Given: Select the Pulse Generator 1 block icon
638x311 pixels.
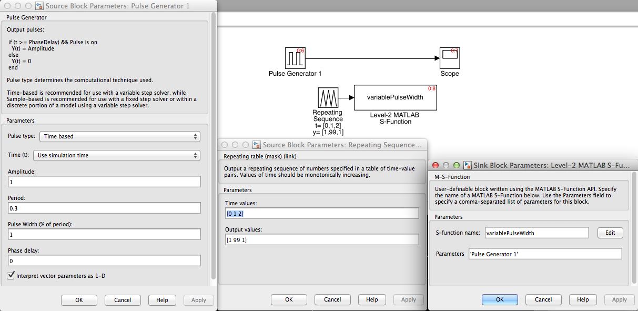Looking at the screenshot, I should tap(295, 58).
